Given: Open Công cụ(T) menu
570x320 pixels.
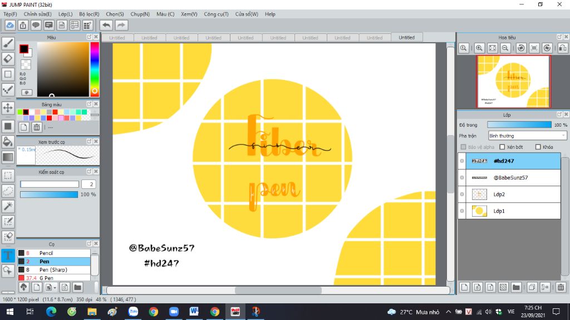Looking at the screenshot, I should point(217,14).
